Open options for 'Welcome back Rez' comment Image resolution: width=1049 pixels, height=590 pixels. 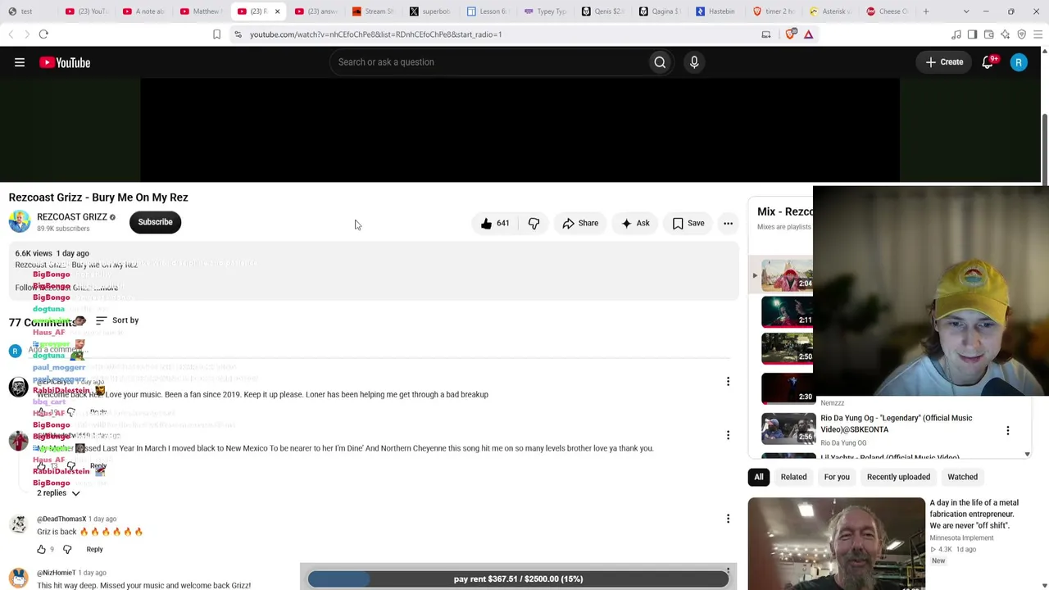[x=728, y=381]
